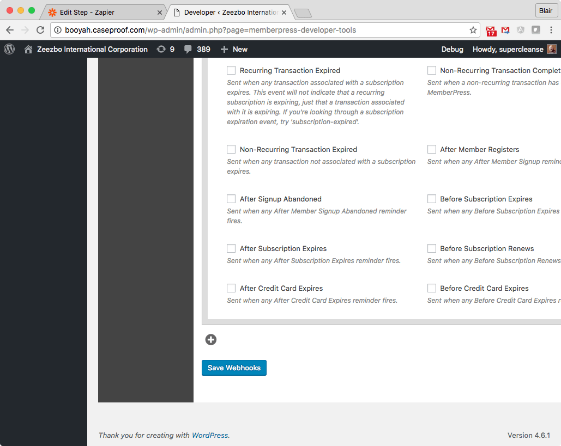Bookmark this page with the star icon
561x446 pixels.
(473, 30)
